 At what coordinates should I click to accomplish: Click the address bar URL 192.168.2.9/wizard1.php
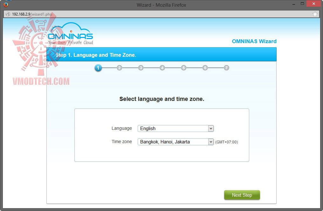(x=32, y=14)
